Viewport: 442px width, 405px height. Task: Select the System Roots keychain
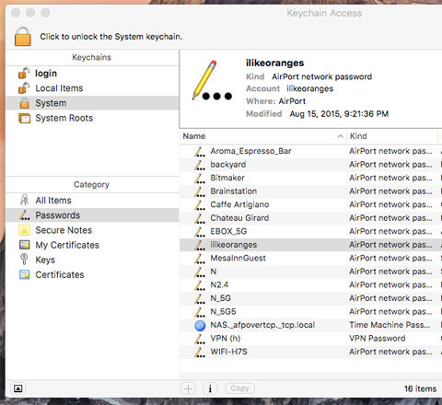point(92,118)
